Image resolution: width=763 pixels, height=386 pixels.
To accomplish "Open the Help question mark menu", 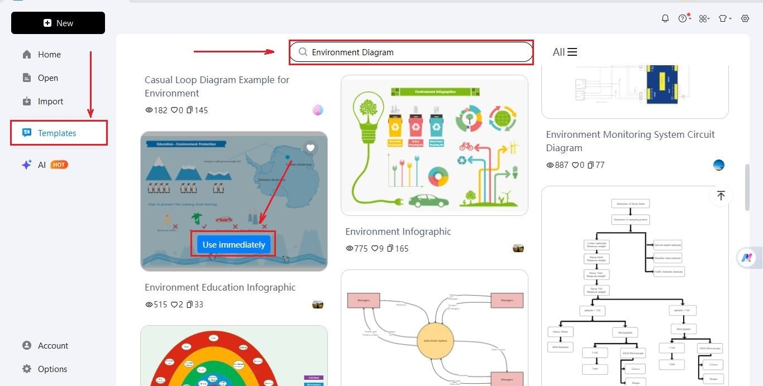I will [x=684, y=18].
